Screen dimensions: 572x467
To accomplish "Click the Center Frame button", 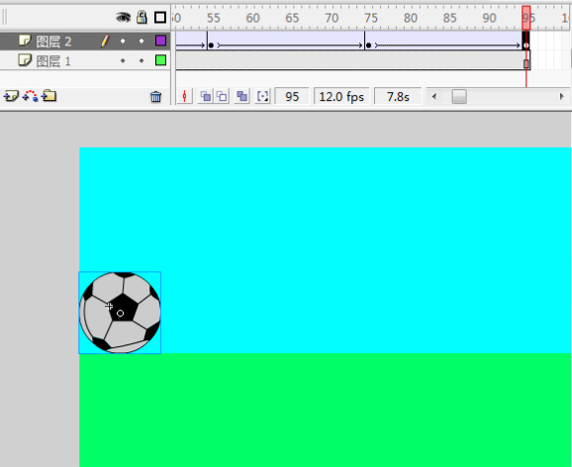I will click(x=185, y=97).
